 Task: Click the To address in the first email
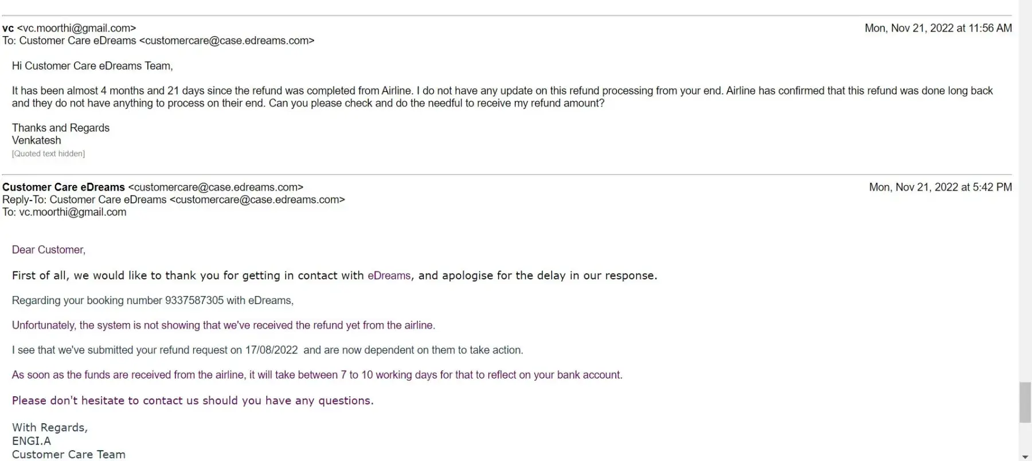[x=226, y=41]
